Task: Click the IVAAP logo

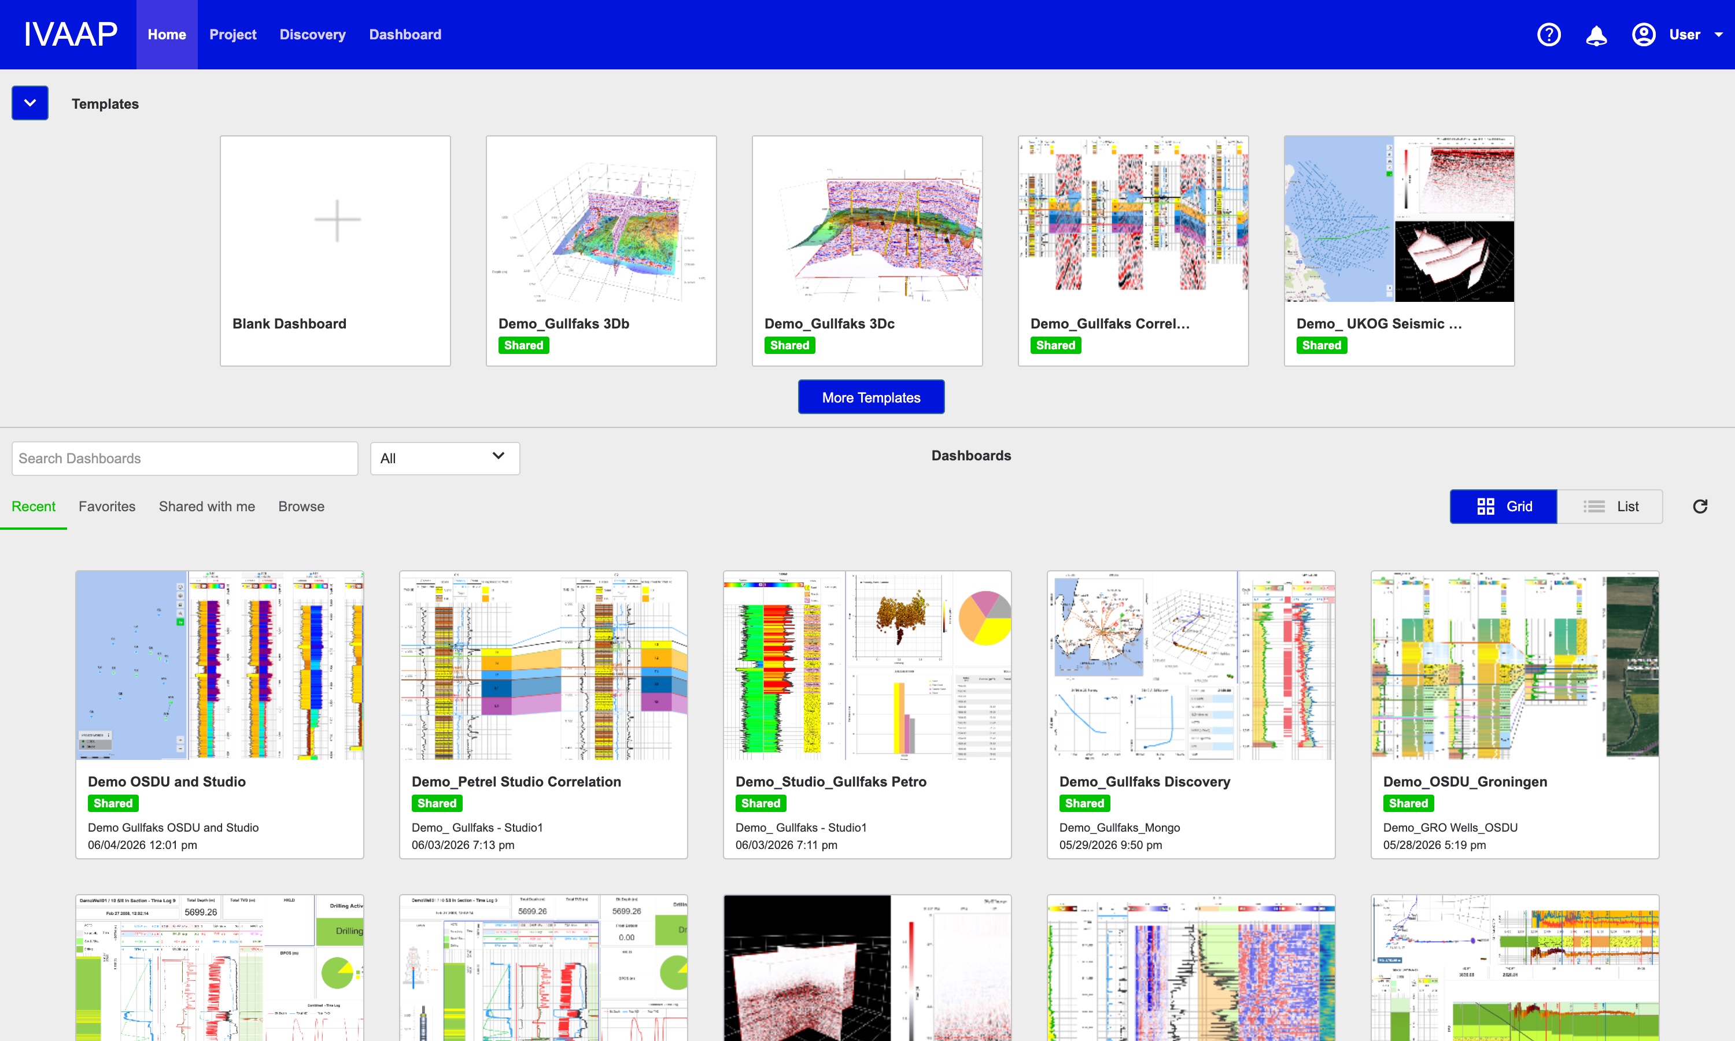Action: tap(70, 34)
